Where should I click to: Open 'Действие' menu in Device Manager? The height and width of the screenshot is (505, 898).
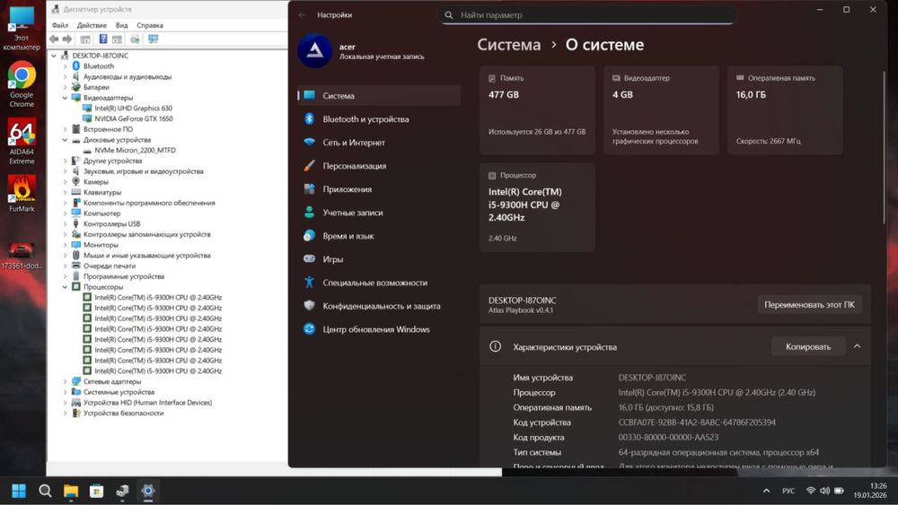point(92,25)
